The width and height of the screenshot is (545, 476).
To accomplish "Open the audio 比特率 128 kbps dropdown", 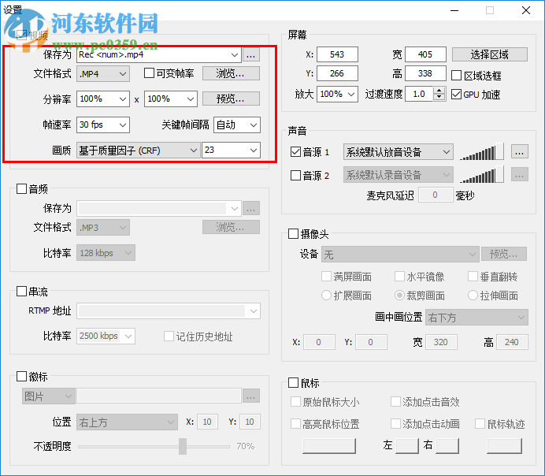I will tap(106, 253).
